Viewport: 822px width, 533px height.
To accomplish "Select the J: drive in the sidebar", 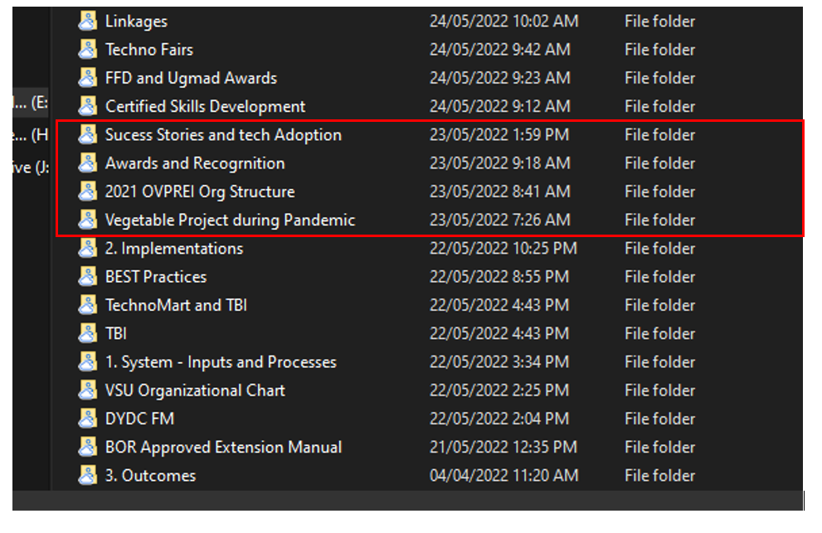I will tap(30, 167).
